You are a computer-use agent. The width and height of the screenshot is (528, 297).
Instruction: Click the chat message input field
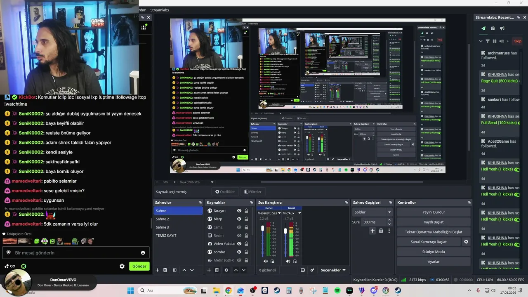coord(76,253)
